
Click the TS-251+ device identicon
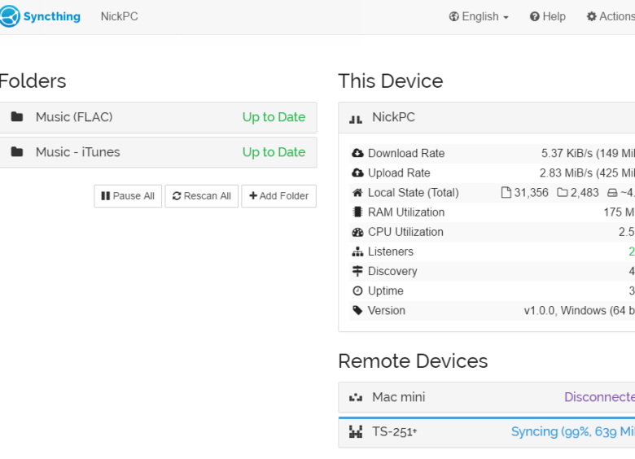pos(356,432)
